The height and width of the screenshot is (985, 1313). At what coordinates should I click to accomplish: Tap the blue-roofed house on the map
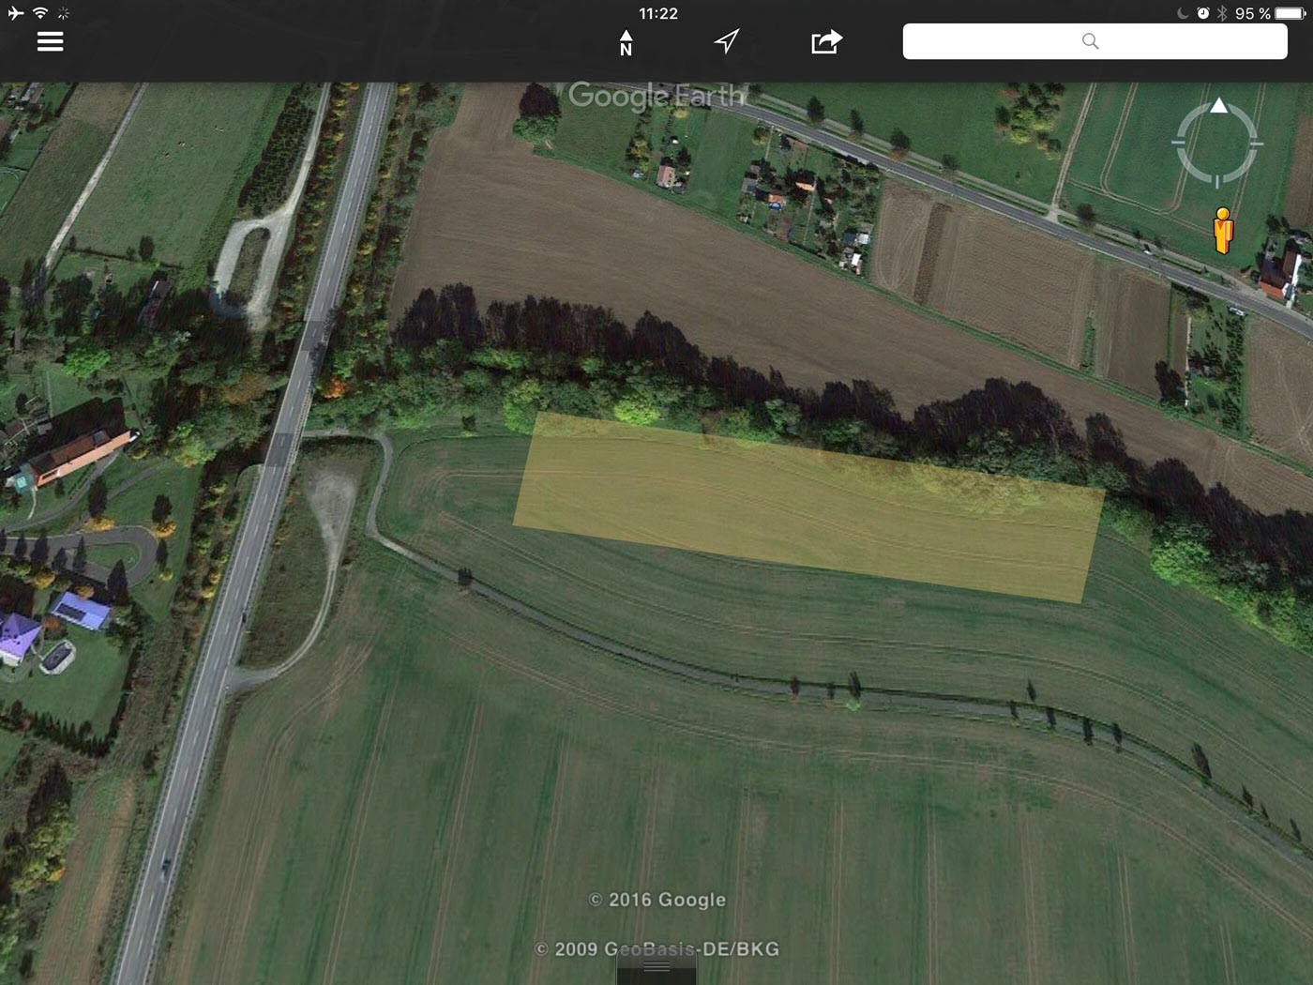point(81,611)
